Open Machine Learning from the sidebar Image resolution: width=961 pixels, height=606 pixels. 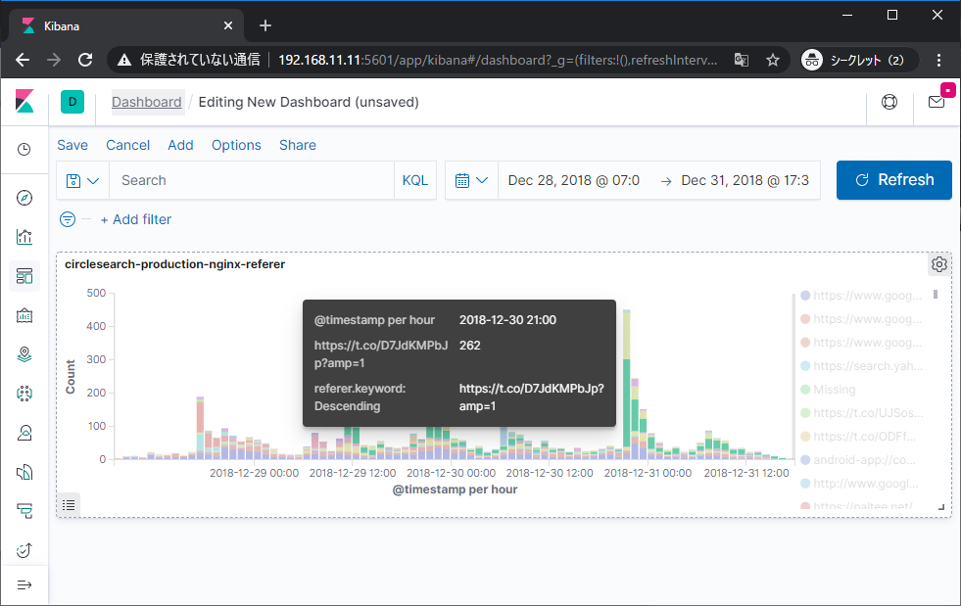pos(24,394)
